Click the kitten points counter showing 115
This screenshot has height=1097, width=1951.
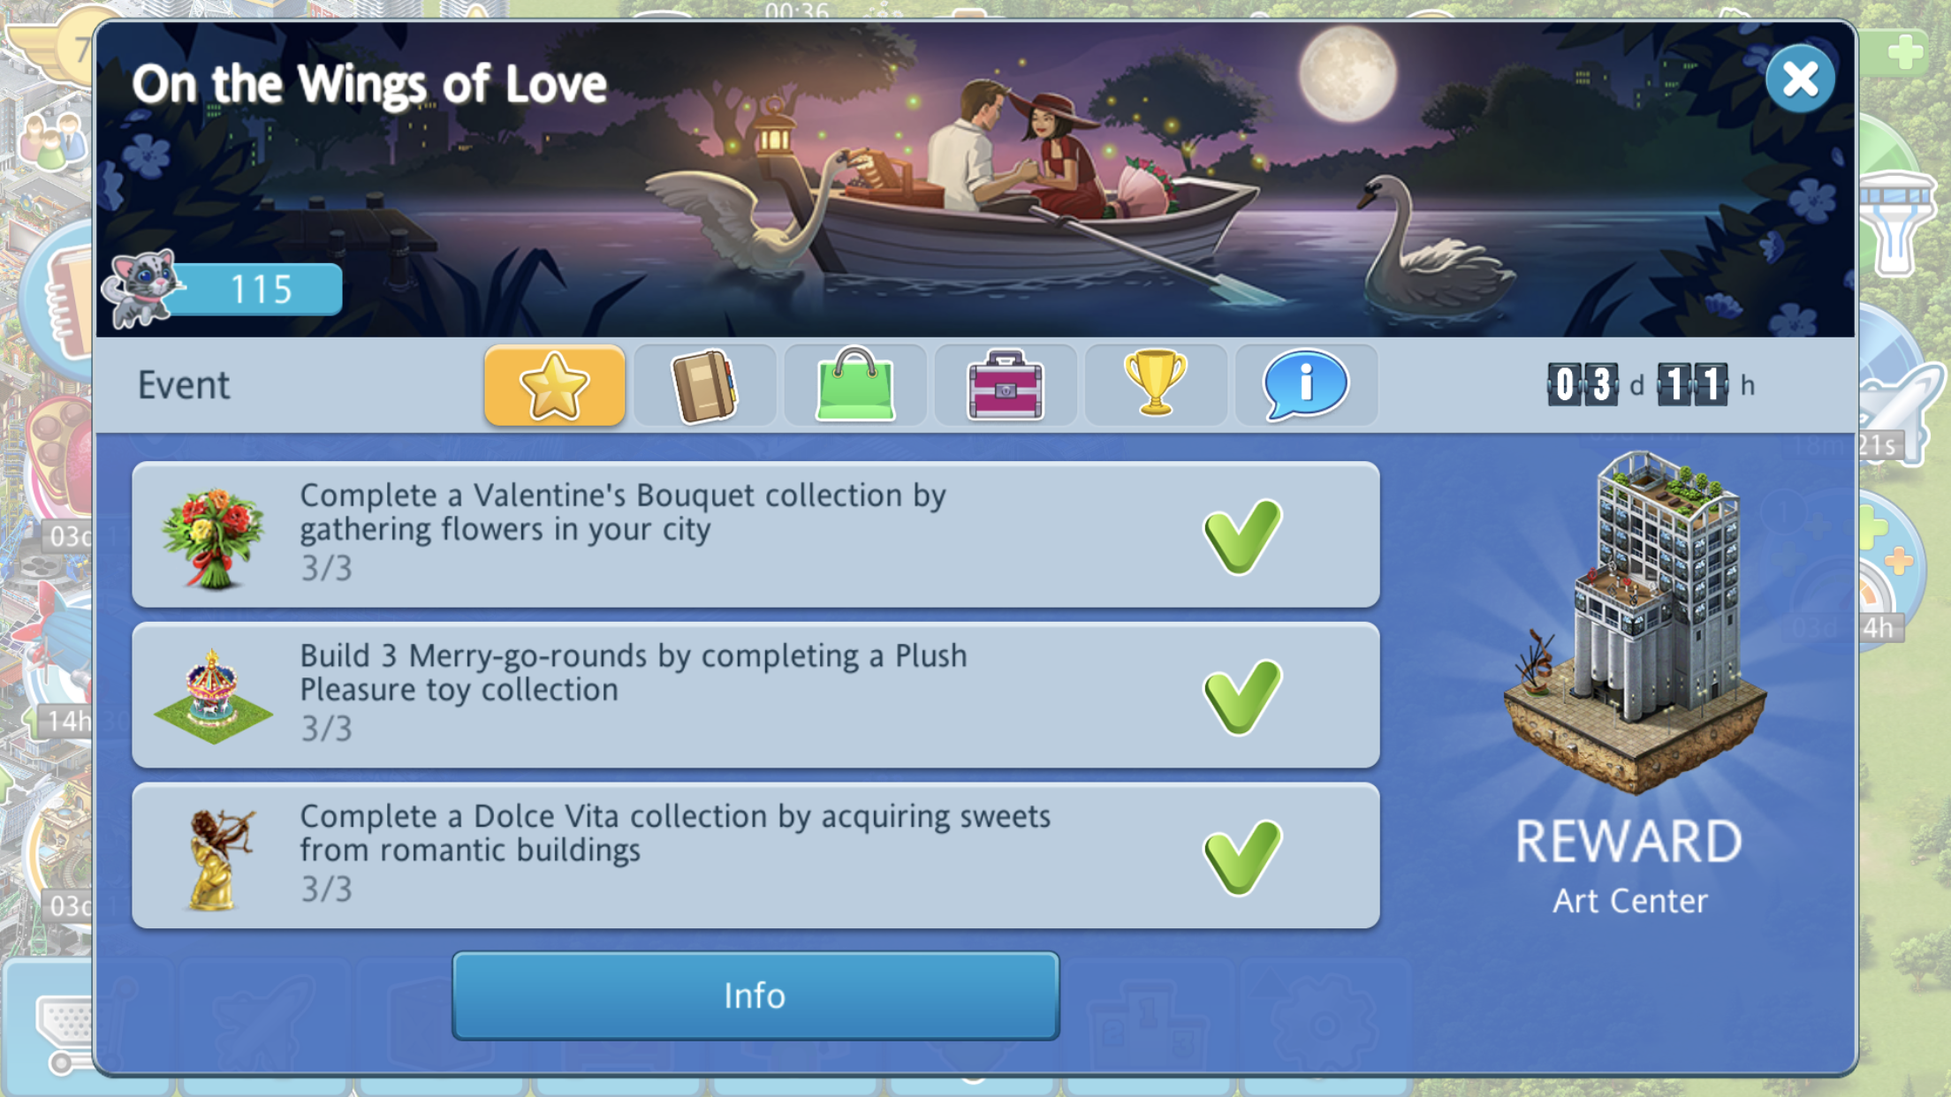pyautogui.click(x=223, y=289)
